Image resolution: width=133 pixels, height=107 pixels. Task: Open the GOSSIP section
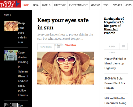96,5
